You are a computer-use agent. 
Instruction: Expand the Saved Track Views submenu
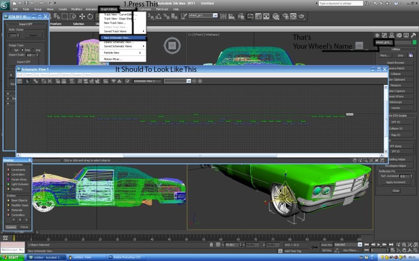point(123,31)
